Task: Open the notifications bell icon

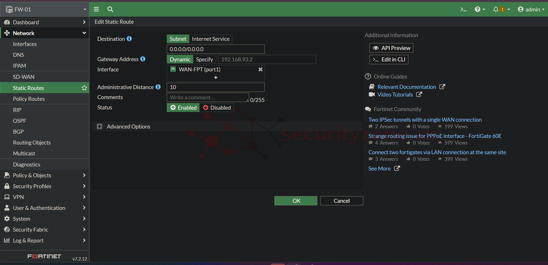Action: [496, 9]
